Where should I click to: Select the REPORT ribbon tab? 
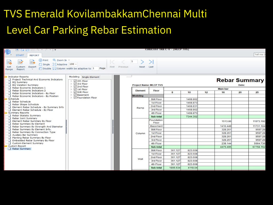pos(34,55)
